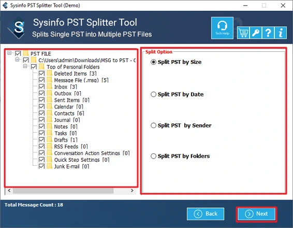Viewport: 293px width, 228px height.
Task: Click the PST FILE root folder icon
Action: (26, 53)
